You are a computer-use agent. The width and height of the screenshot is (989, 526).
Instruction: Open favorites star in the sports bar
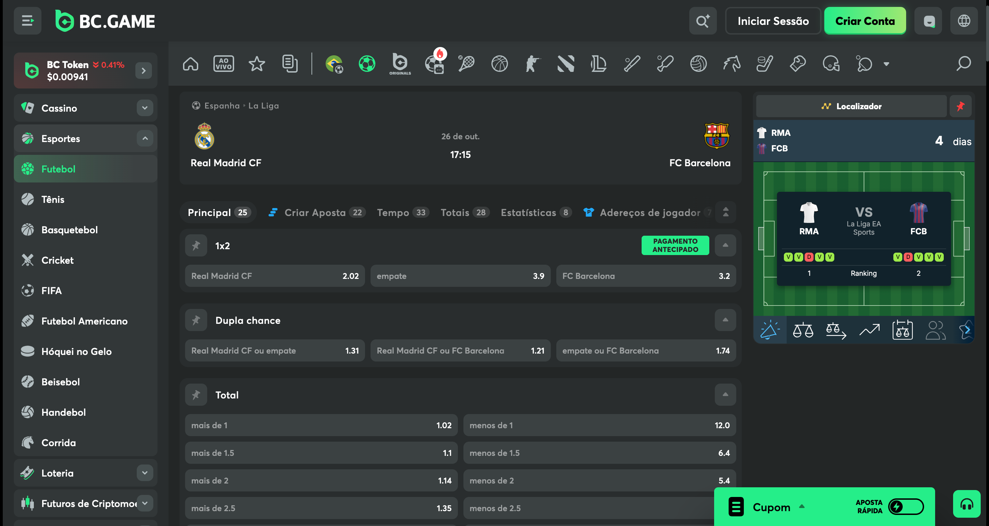tap(257, 64)
